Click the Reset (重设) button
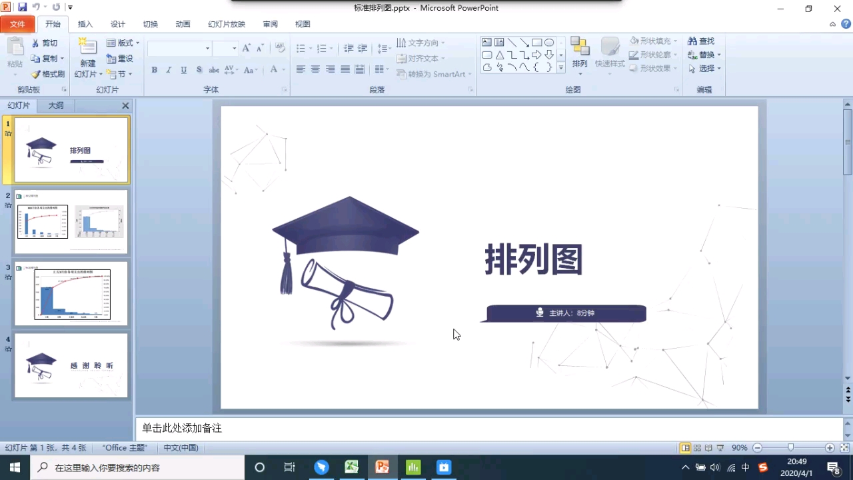853x480 pixels. tap(121, 58)
